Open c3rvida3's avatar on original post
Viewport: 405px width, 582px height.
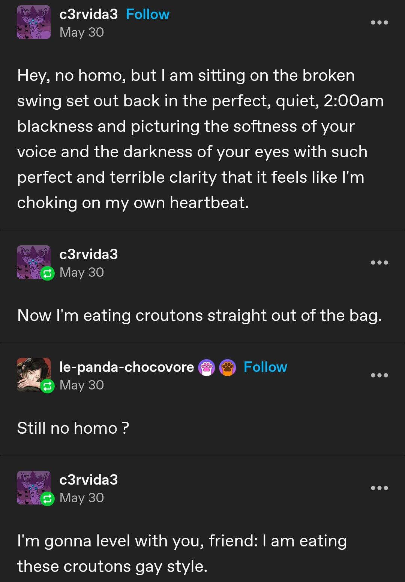tap(34, 22)
